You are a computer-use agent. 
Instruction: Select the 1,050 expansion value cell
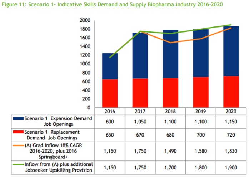(140, 122)
